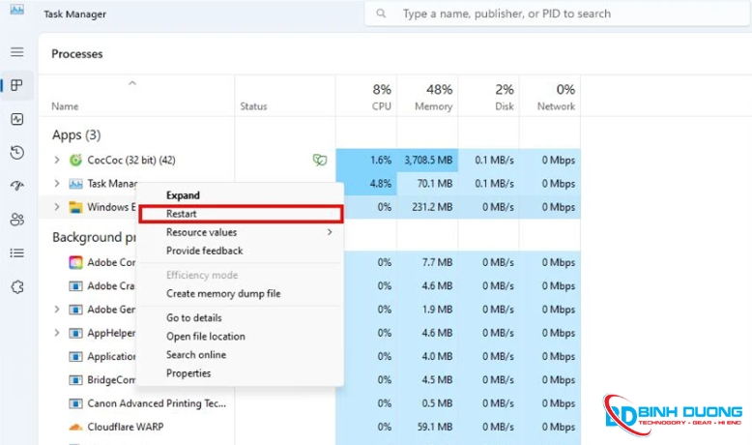Click the Apps (3) group heading
The height and width of the screenshot is (445, 752).
(x=76, y=134)
